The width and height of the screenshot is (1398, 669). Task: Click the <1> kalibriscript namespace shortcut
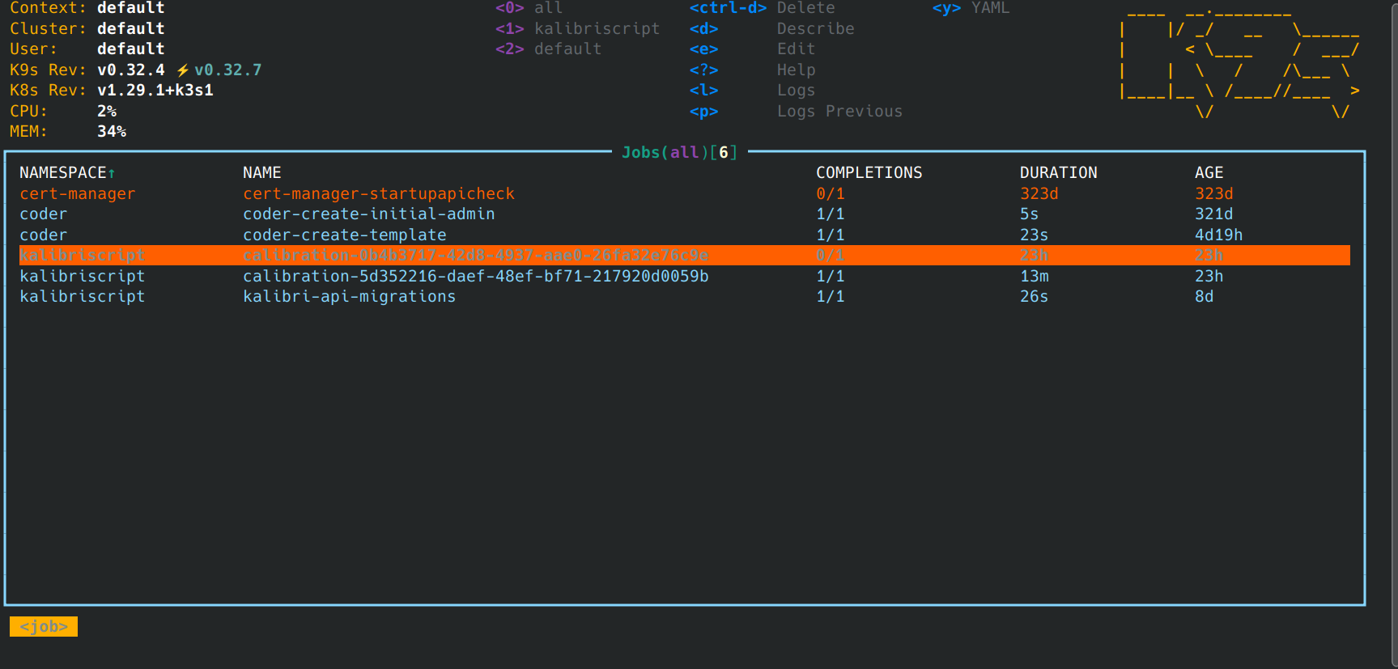click(578, 28)
